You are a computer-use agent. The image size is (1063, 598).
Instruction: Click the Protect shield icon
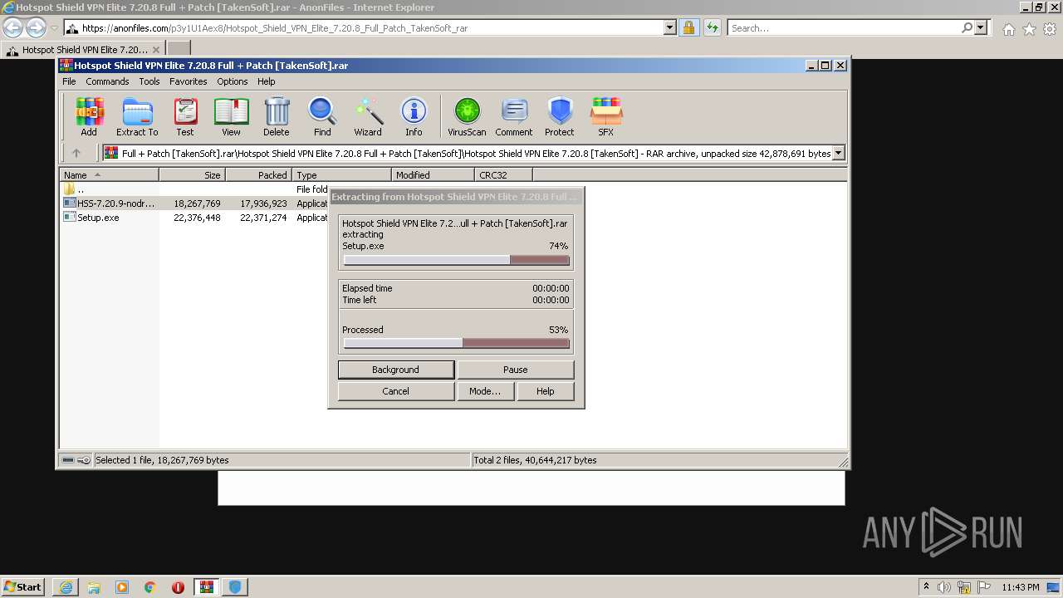tap(560, 116)
